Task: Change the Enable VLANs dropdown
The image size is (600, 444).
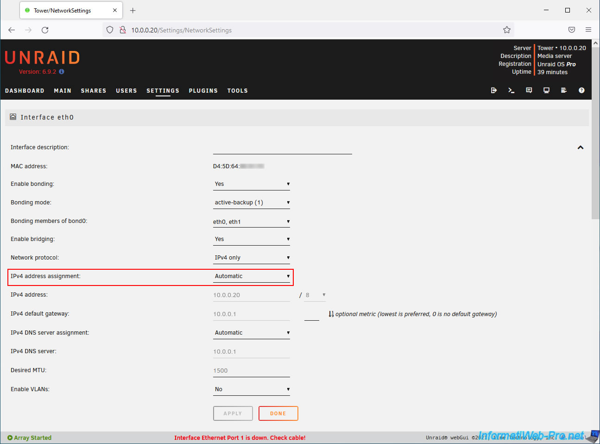Action: [x=252, y=389]
